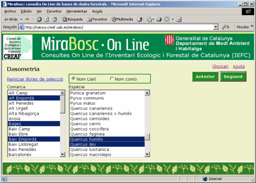Open the Mail icon dropdown arrow
The image size is (256, 183).
coord(153,19)
